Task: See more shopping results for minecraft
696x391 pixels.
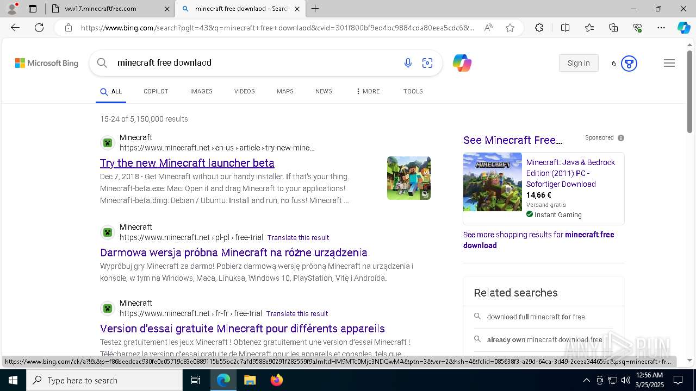Action: tap(539, 240)
